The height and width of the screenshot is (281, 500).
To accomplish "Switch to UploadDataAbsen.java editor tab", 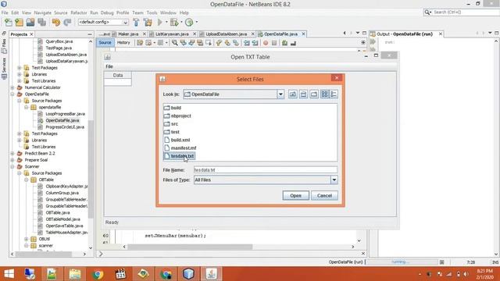I will coord(227,34).
